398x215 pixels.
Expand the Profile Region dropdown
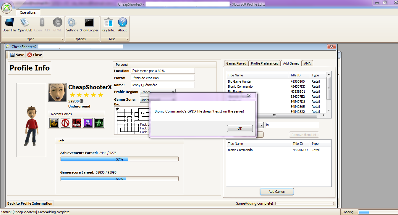click(x=173, y=92)
